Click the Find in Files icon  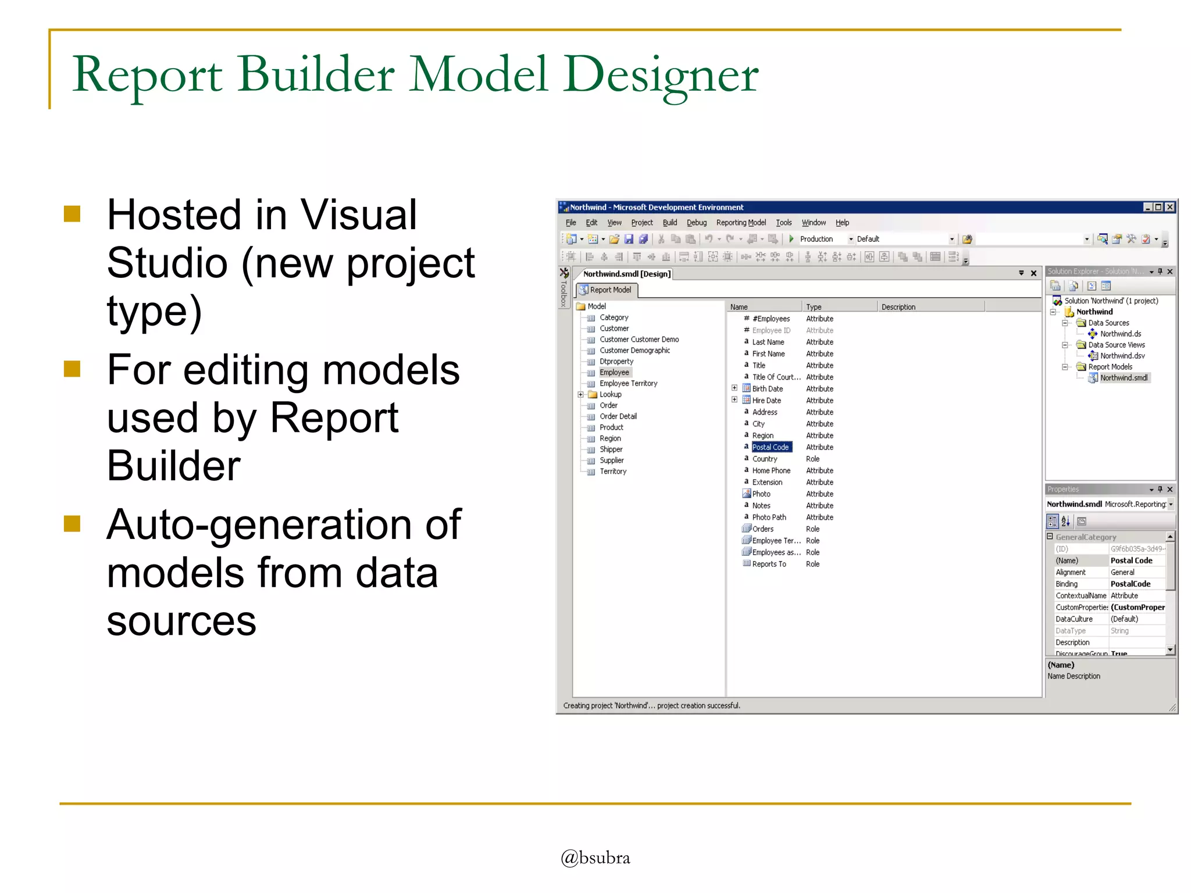pos(967,239)
